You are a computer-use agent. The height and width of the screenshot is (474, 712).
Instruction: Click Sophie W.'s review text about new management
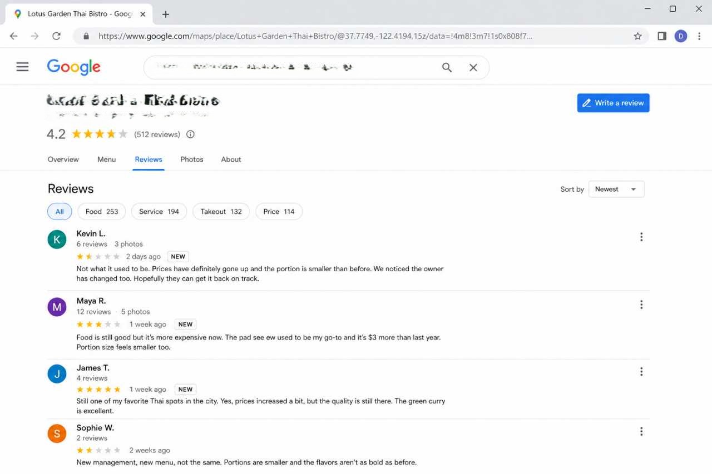(246, 462)
